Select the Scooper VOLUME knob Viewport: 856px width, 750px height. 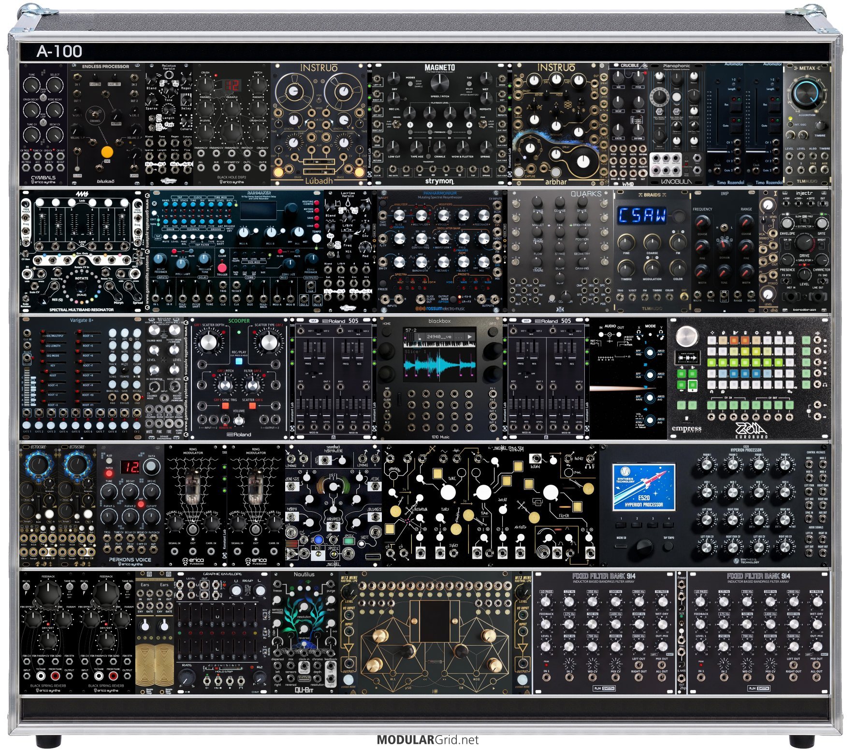pyautogui.click(x=239, y=421)
